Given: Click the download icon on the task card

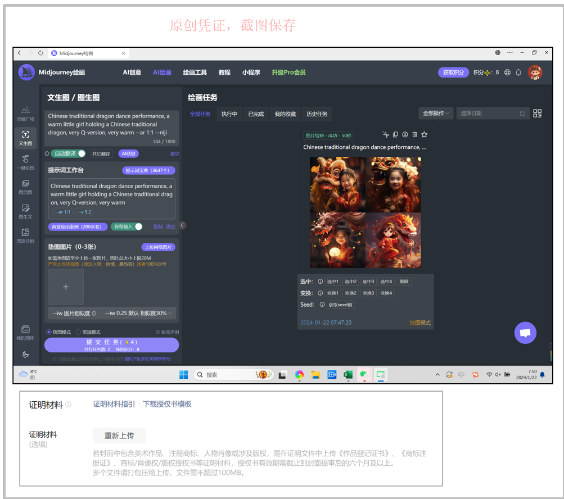Looking at the screenshot, I should tap(405, 134).
